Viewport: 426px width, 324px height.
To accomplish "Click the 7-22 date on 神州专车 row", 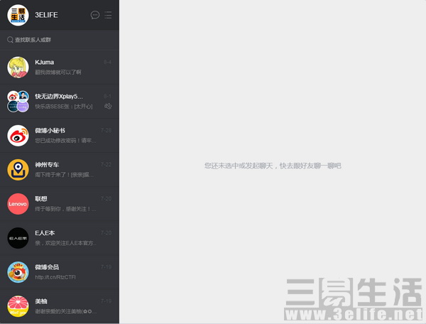I will [x=106, y=165].
